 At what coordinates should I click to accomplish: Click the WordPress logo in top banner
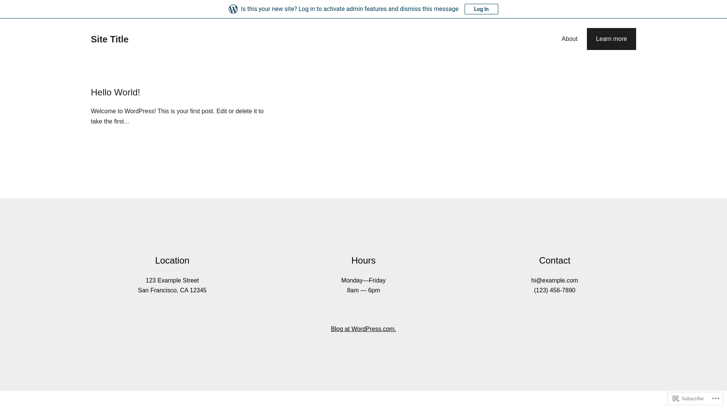click(x=233, y=9)
